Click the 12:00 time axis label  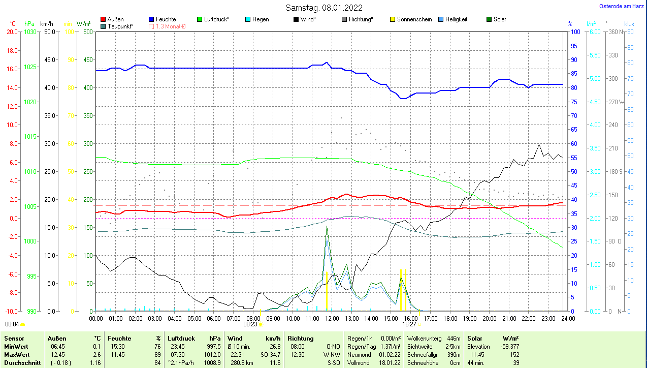tap(332, 319)
